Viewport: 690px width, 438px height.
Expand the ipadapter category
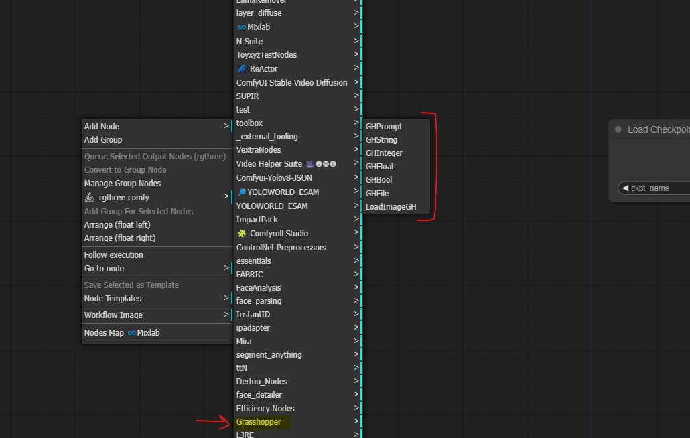point(297,328)
